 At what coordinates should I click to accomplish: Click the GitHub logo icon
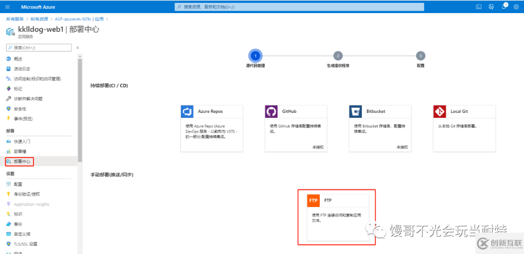point(271,111)
